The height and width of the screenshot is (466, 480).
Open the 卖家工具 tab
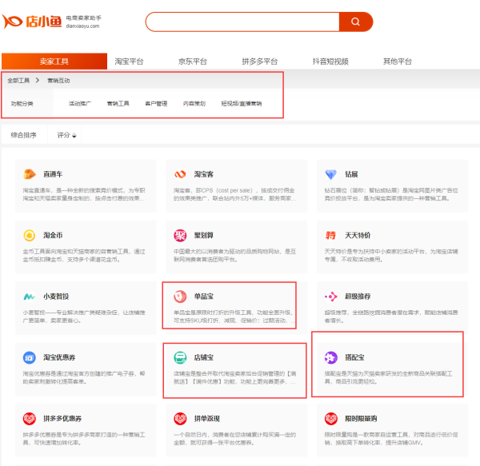click(54, 62)
